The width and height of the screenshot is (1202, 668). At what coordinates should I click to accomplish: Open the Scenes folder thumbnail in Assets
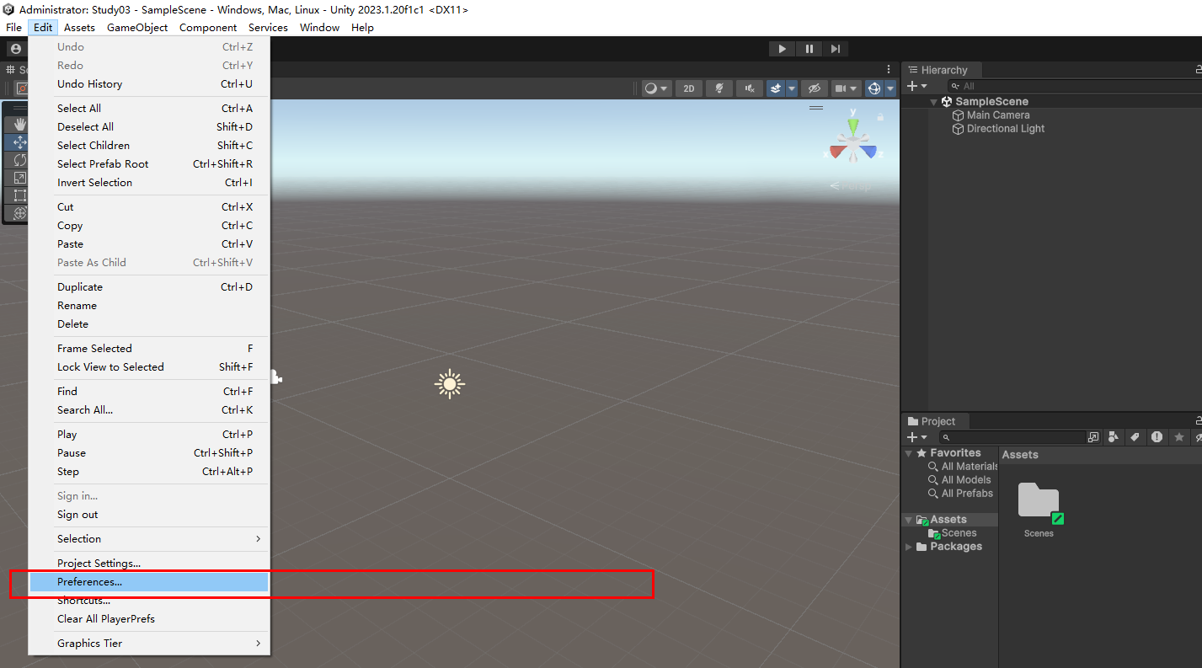[x=1039, y=500]
